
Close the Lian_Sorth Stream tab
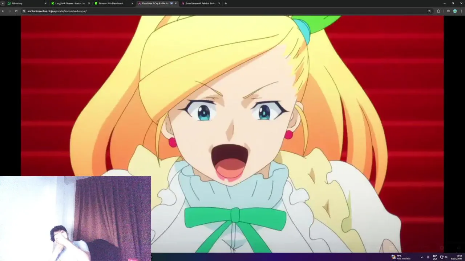pyautogui.click(x=89, y=3)
